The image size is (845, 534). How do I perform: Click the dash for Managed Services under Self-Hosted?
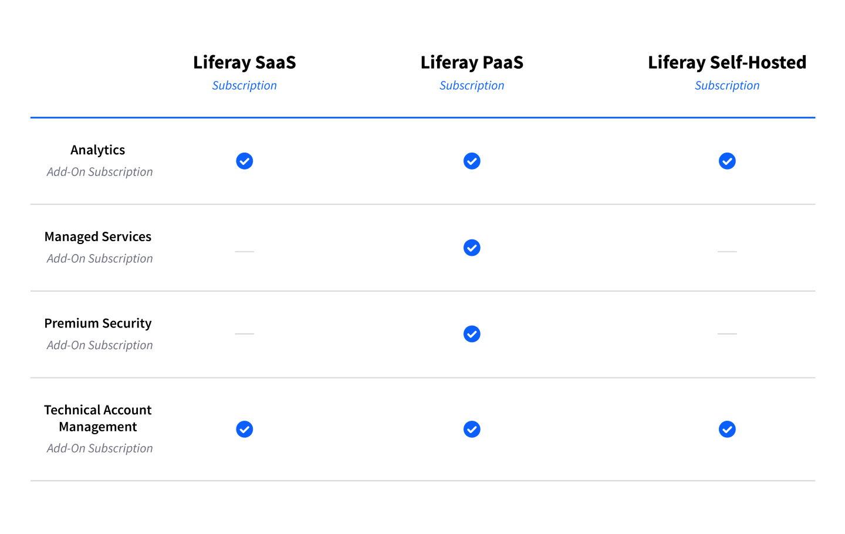(727, 251)
